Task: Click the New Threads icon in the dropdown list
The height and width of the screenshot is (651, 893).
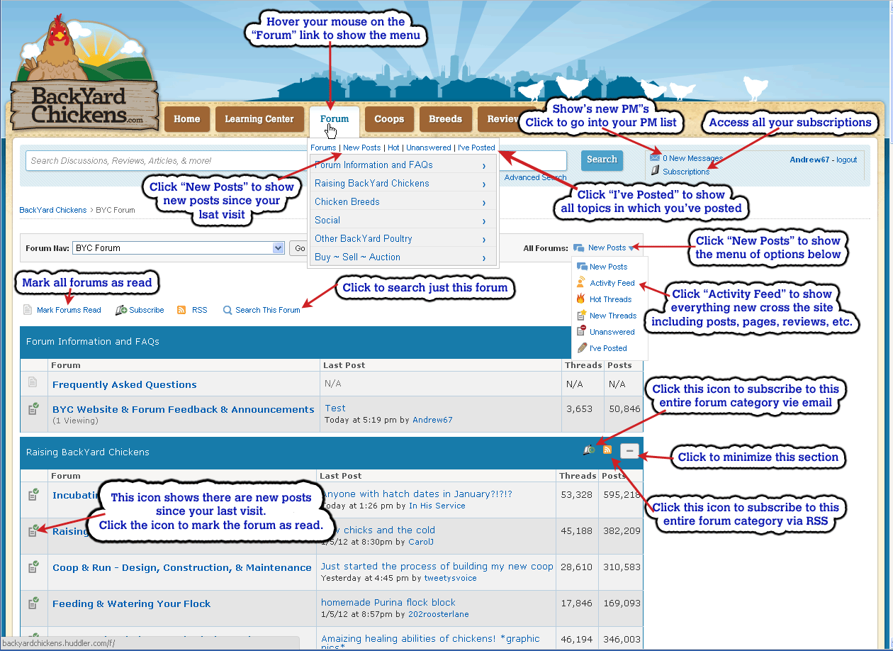Action: coord(582,316)
